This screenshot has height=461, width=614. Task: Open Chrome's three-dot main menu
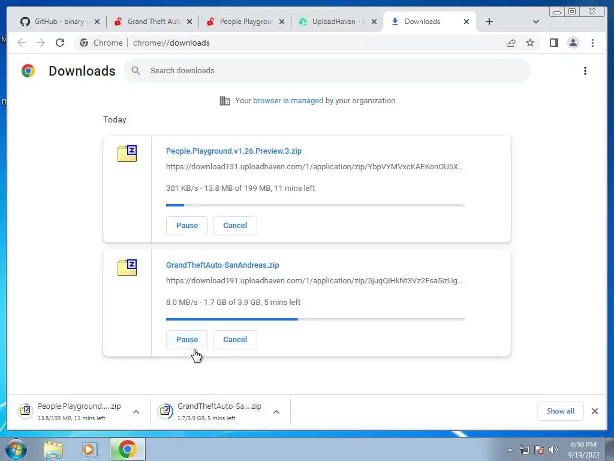pyautogui.click(x=592, y=43)
